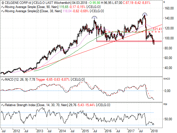Click the 2017 time axis label
The width and height of the screenshot is (177, 133).
pos(131,131)
